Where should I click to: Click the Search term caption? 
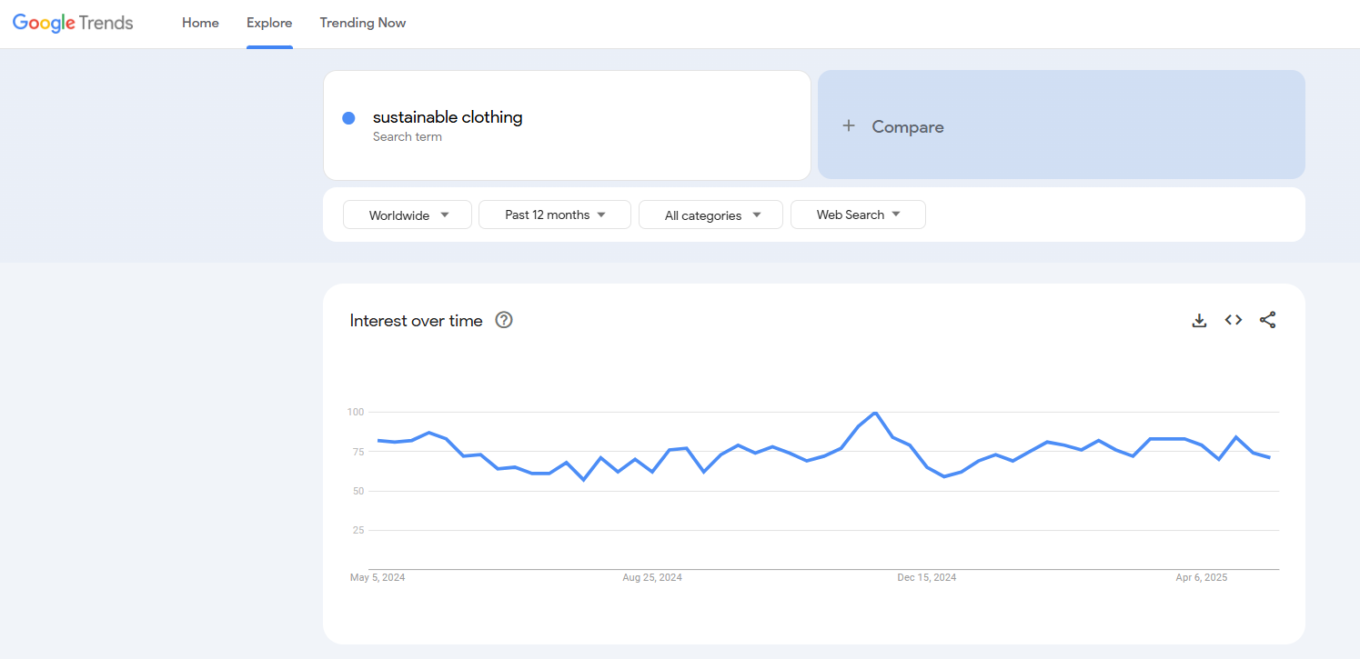coord(408,137)
